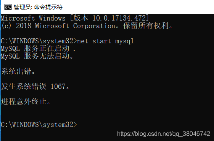
Task: Click the 进程意外终止 message
Action: [x=26, y=101]
